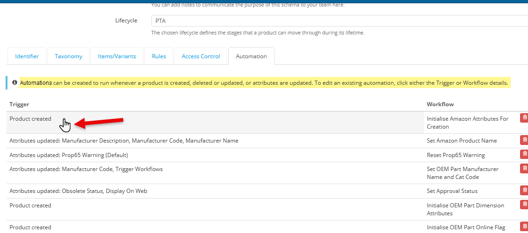This screenshot has width=528, height=233.
Task: Edit the first Product created trigger
Action: (30, 119)
